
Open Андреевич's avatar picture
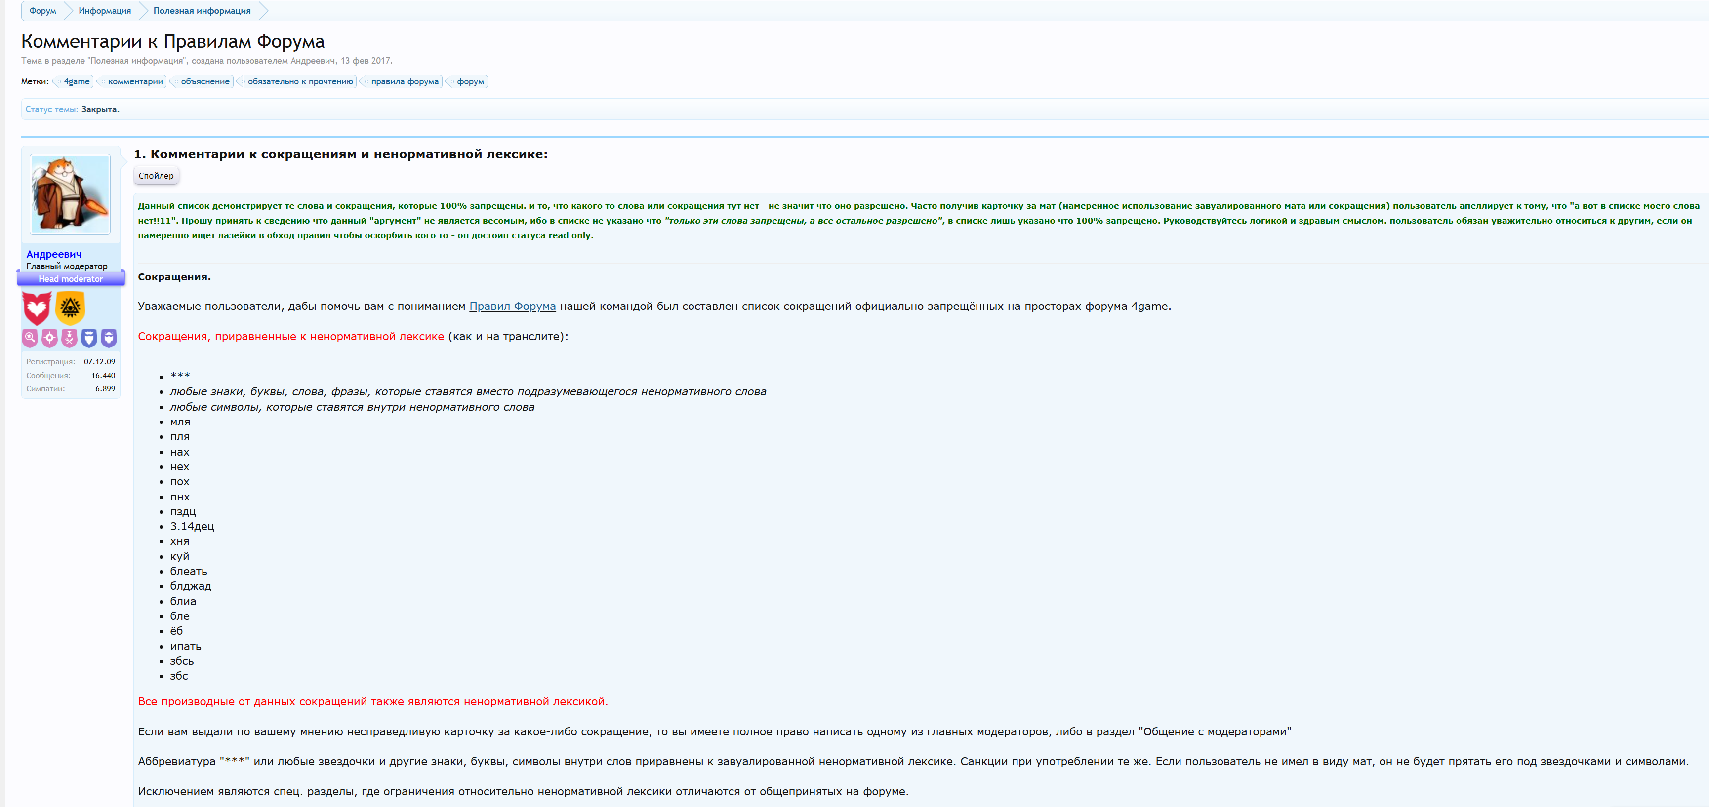[x=70, y=194]
